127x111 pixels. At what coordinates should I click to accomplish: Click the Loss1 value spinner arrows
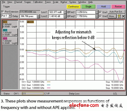point(65,12)
